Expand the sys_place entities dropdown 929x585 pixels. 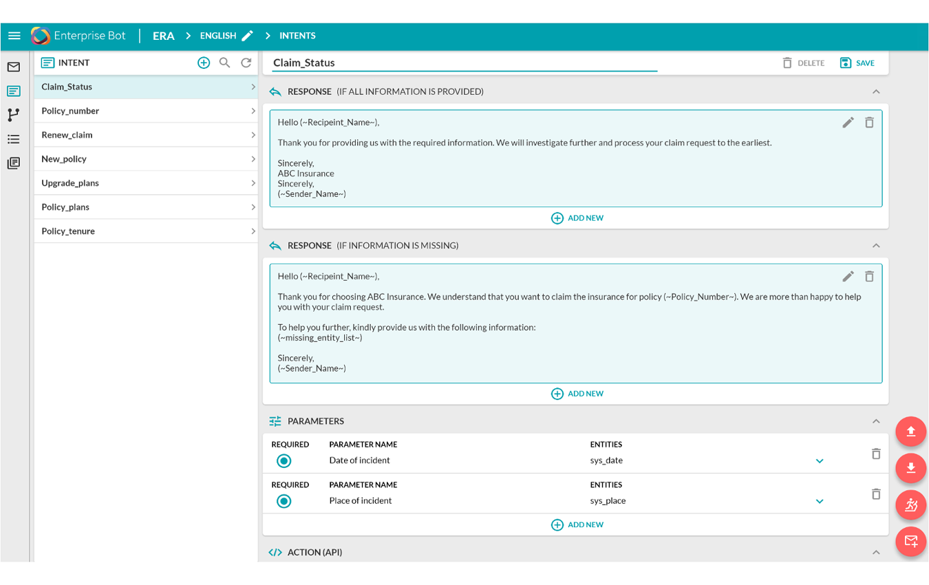[820, 501]
